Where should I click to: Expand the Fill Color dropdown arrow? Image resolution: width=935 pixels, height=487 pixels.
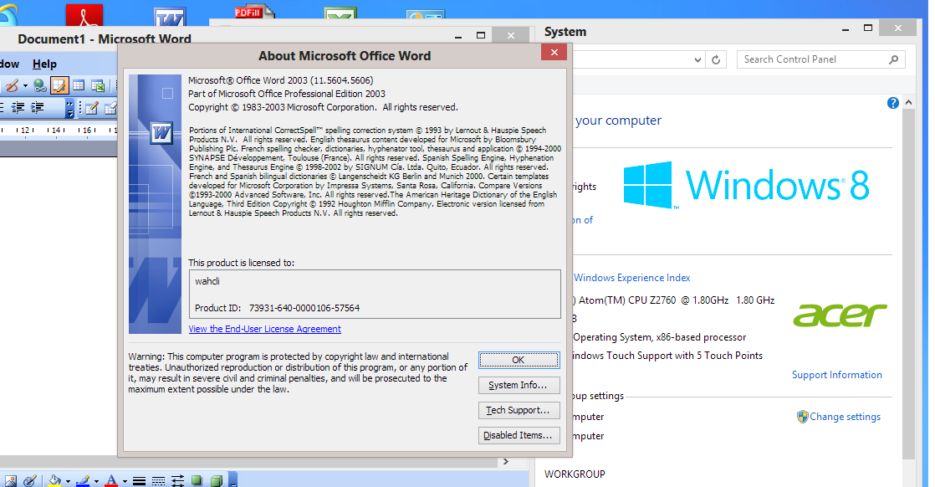pyautogui.click(x=68, y=481)
